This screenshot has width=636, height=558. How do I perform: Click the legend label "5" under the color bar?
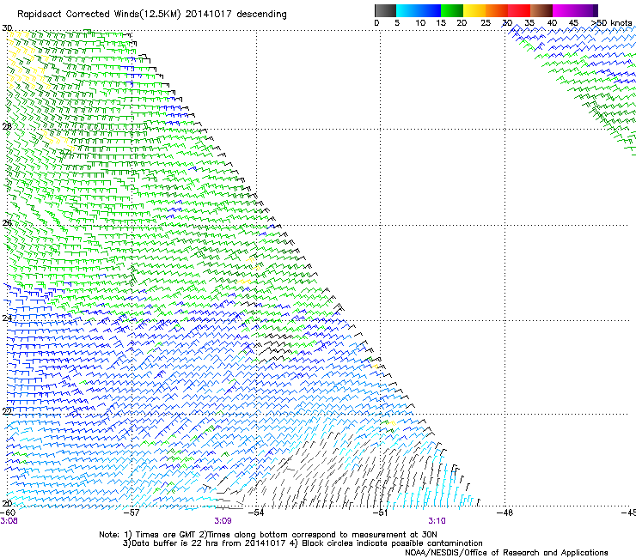coord(397,23)
